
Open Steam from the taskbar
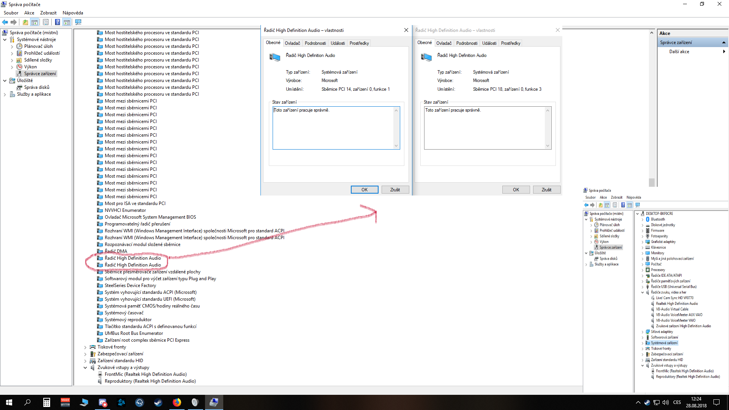click(158, 402)
